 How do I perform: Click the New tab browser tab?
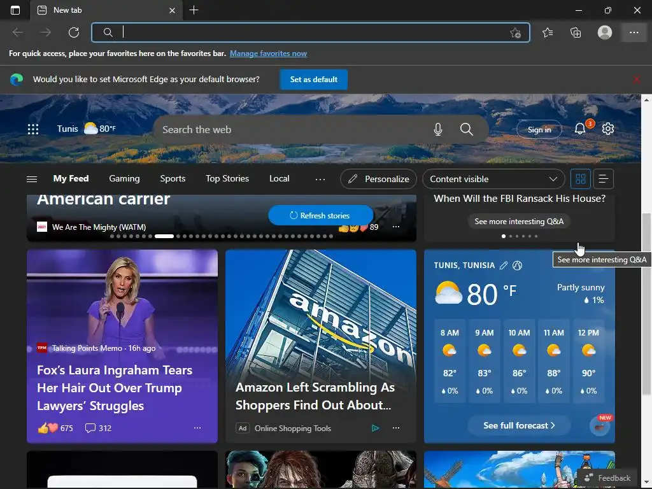pyautogui.click(x=106, y=10)
